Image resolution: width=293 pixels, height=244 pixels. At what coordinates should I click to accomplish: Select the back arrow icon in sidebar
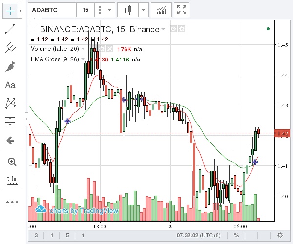10,141
